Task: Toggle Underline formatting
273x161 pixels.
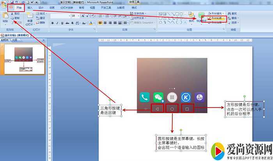Action: [62, 23]
